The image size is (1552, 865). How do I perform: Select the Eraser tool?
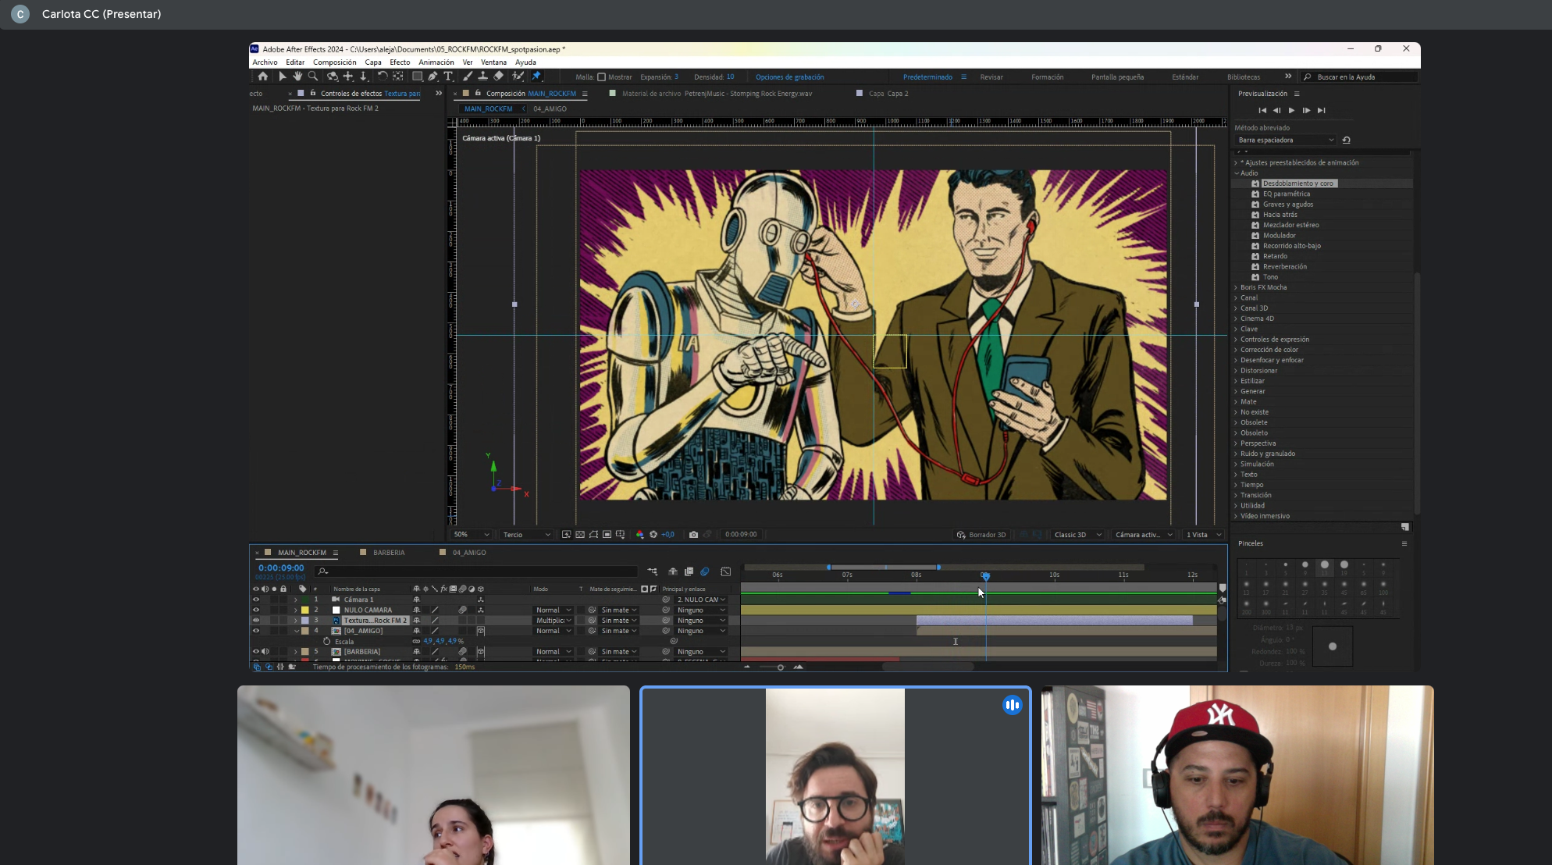coord(499,77)
